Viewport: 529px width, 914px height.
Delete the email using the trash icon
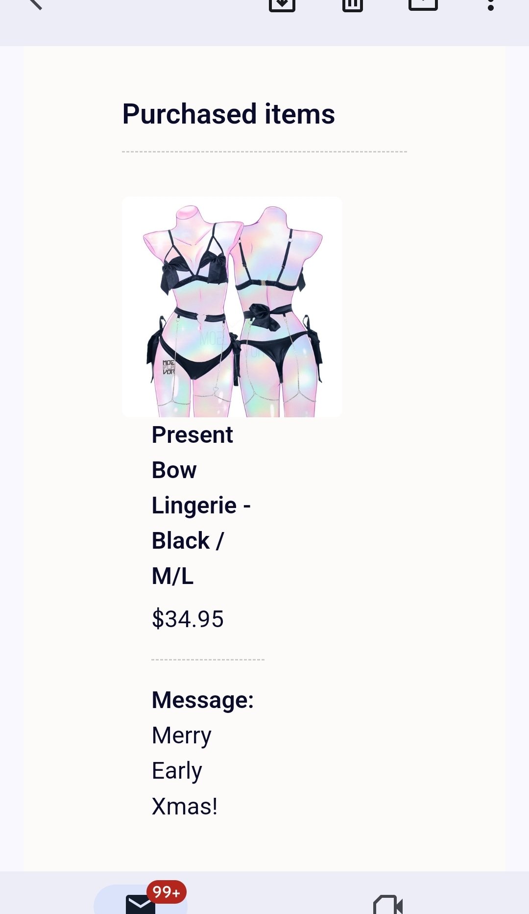click(352, 5)
